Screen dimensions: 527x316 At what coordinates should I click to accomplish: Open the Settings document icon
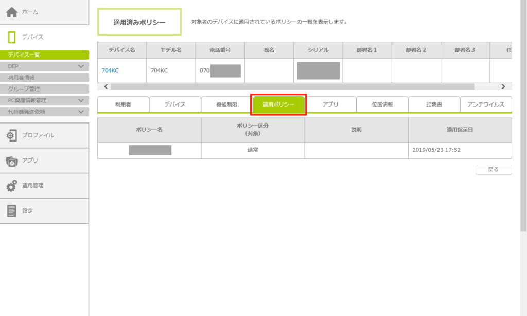11,211
